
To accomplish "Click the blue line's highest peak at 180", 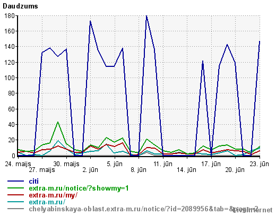I will [x=146, y=16].
